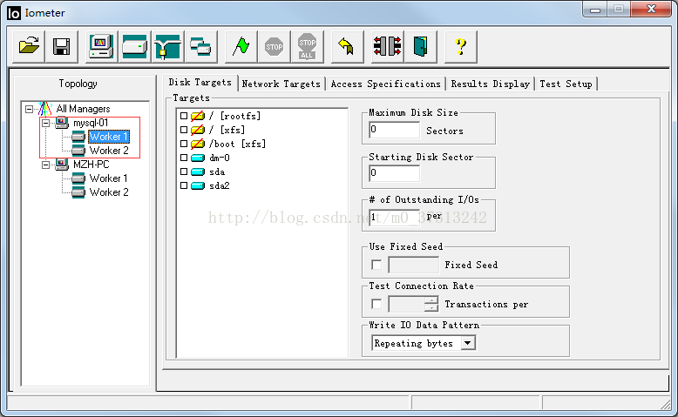
Task: Select Worker 2 under MZH-PC
Action: [x=109, y=192]
